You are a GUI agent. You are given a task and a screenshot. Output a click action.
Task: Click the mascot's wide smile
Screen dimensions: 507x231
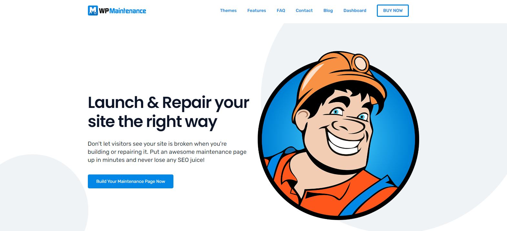pos(343,142)
